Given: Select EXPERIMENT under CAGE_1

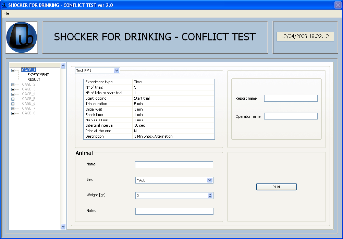Looking at the screenshot, I should coord(38,75).
